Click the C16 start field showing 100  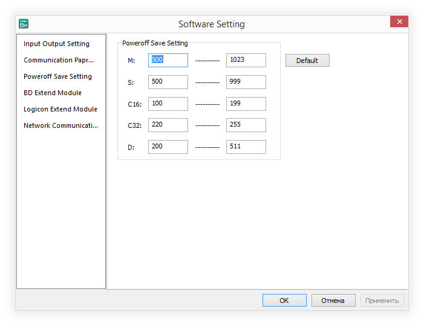coord(168,104)
